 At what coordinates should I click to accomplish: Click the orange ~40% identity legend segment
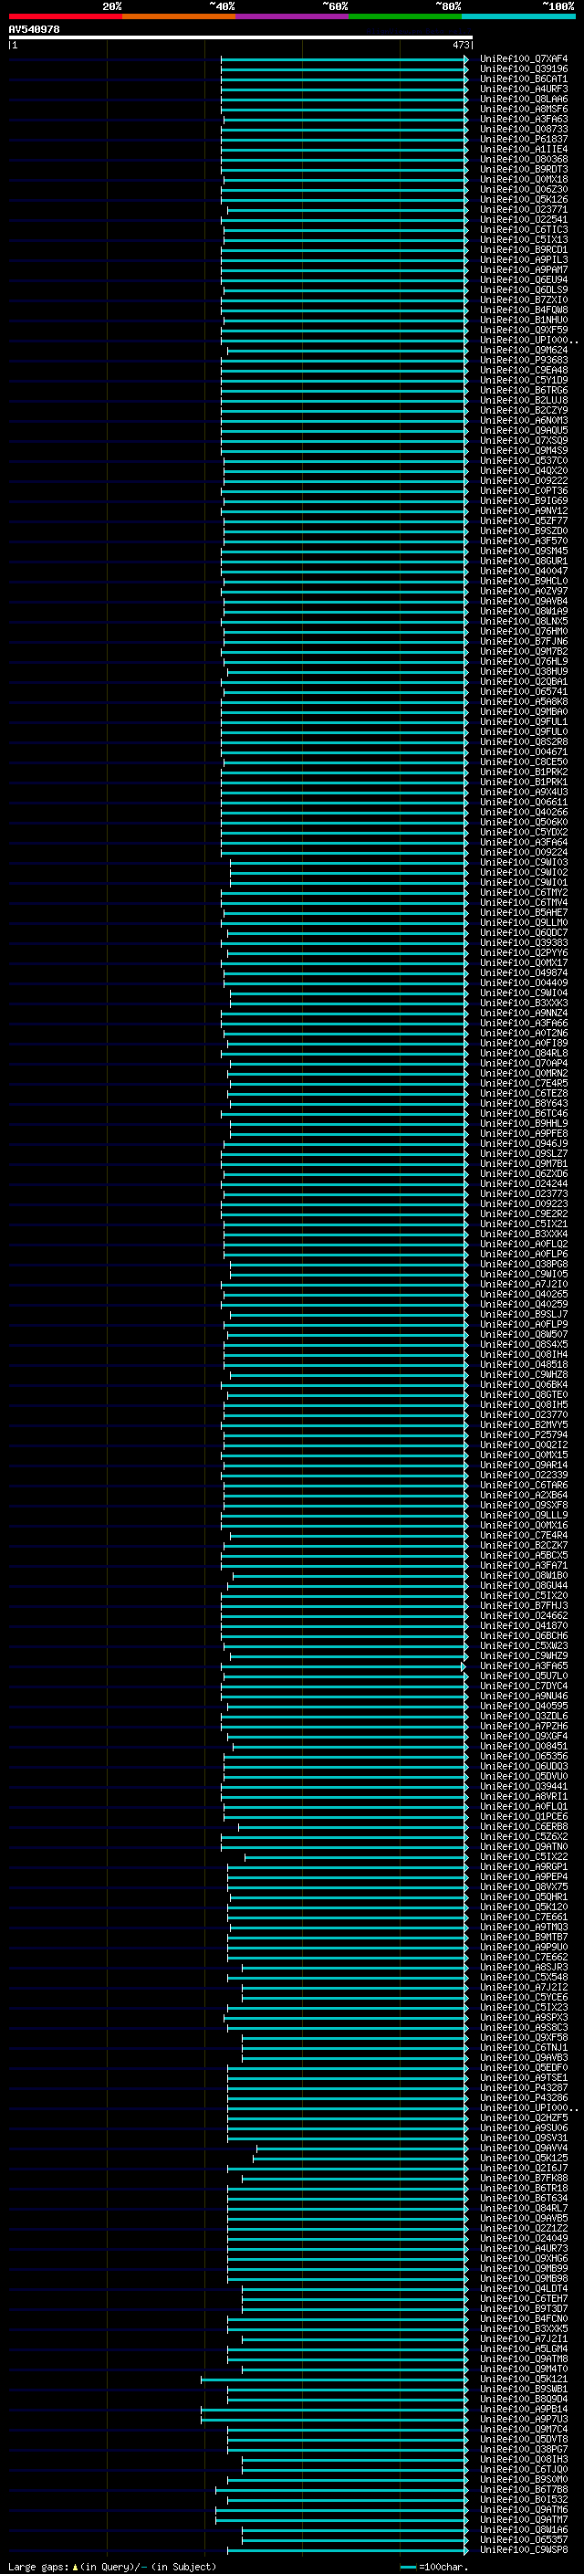click(x=179, y=16)
